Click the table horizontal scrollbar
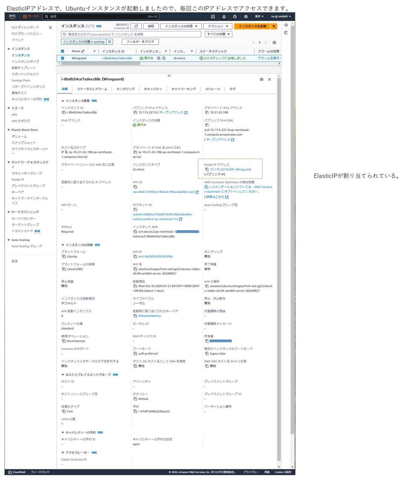The image size is (403, 480). [101, 64]
